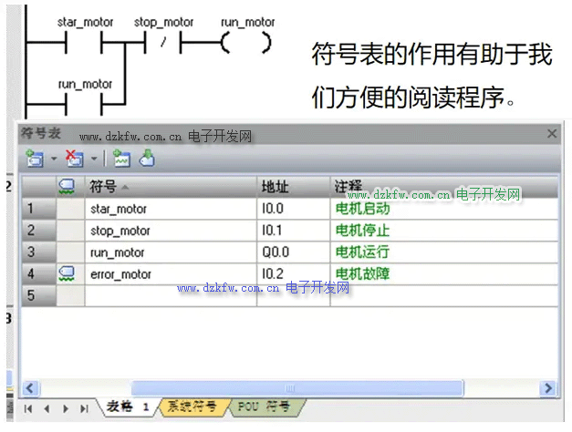Click the apply symbols to project icon
572x432 pixels.
pyautogui.click(x=146, y=159)
